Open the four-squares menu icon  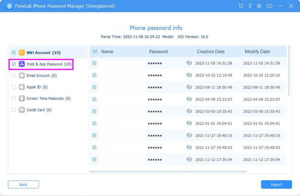coord(259,6)
